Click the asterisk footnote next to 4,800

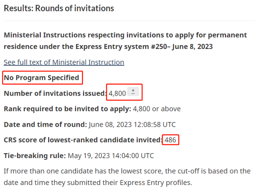pos(133,92)
